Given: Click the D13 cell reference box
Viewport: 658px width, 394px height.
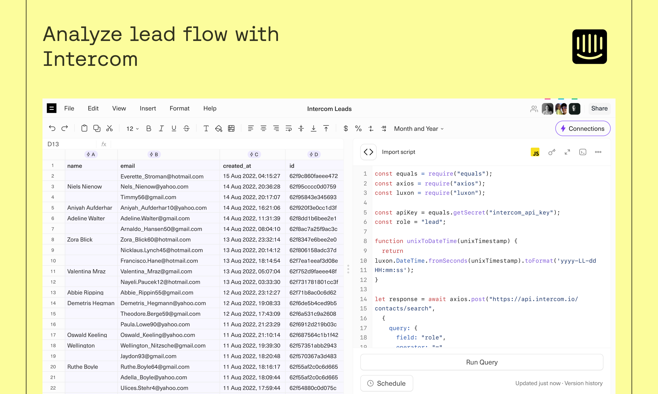Looking at the screenshot, I should tap(69, 144).
